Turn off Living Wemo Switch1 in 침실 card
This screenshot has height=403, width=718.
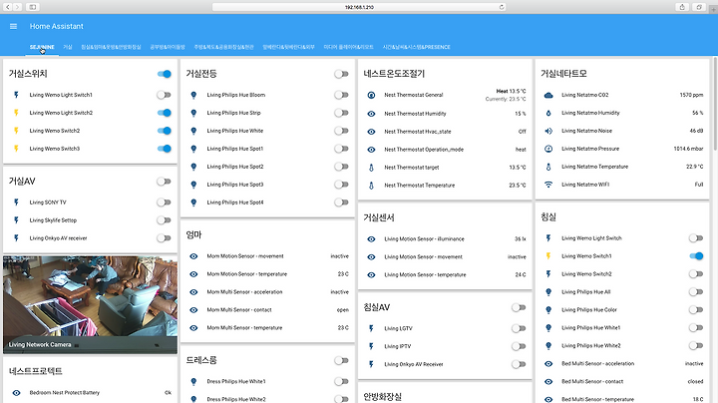point(696,256)
